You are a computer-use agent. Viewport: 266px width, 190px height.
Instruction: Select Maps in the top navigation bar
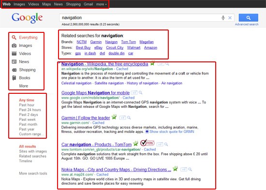[46, 4]
